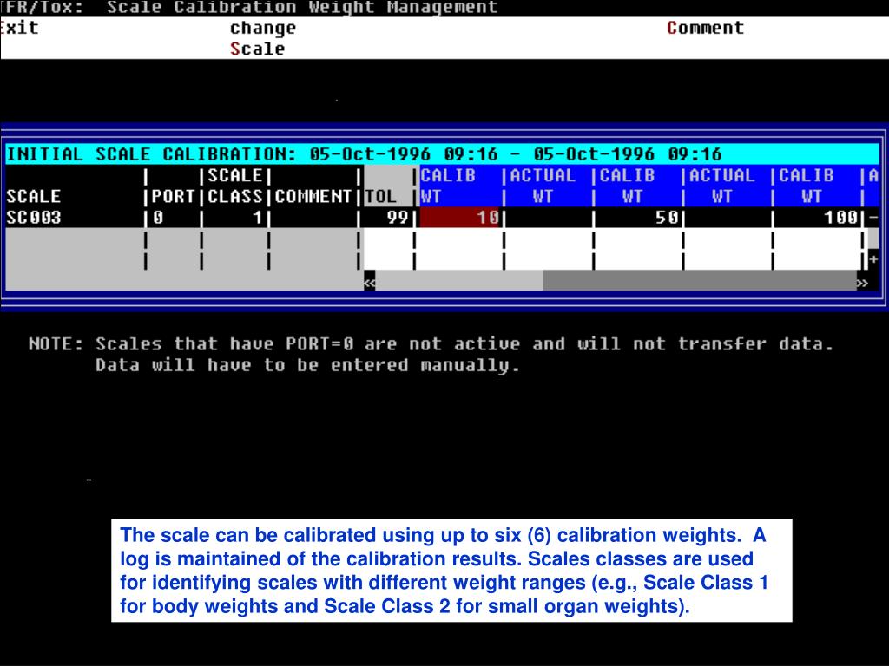Screen dimensions: 889x666
Task: Click the COMMENT column header
Action: point(313,197)
